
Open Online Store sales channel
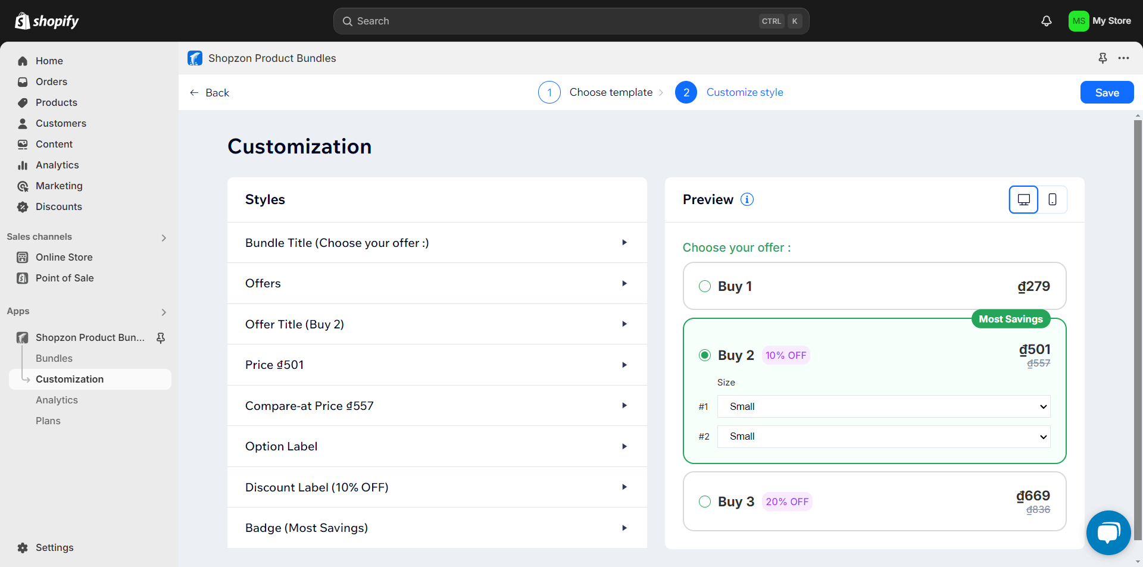[64, 257]
